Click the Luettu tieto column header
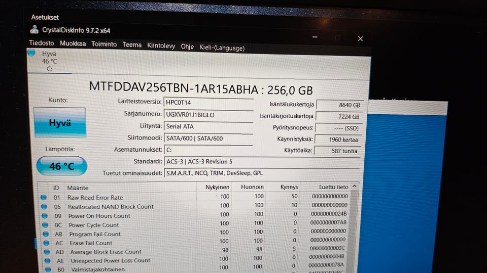 [x=333, y=187]
